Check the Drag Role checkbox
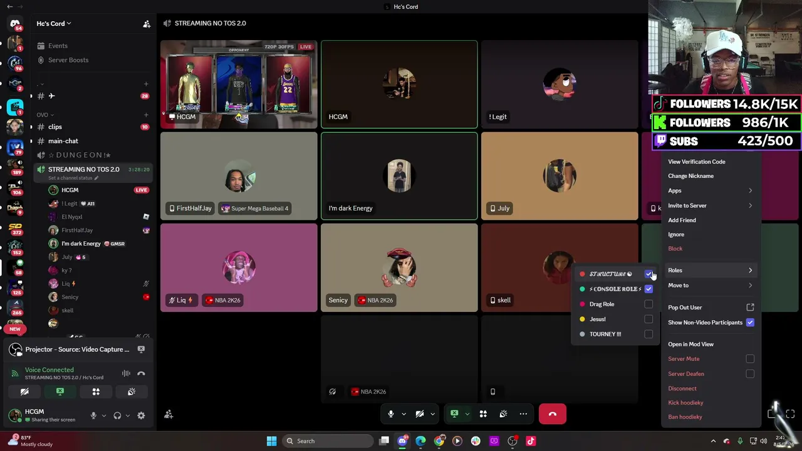This screenshot has width=802, height=451. (x=648, y=304)
